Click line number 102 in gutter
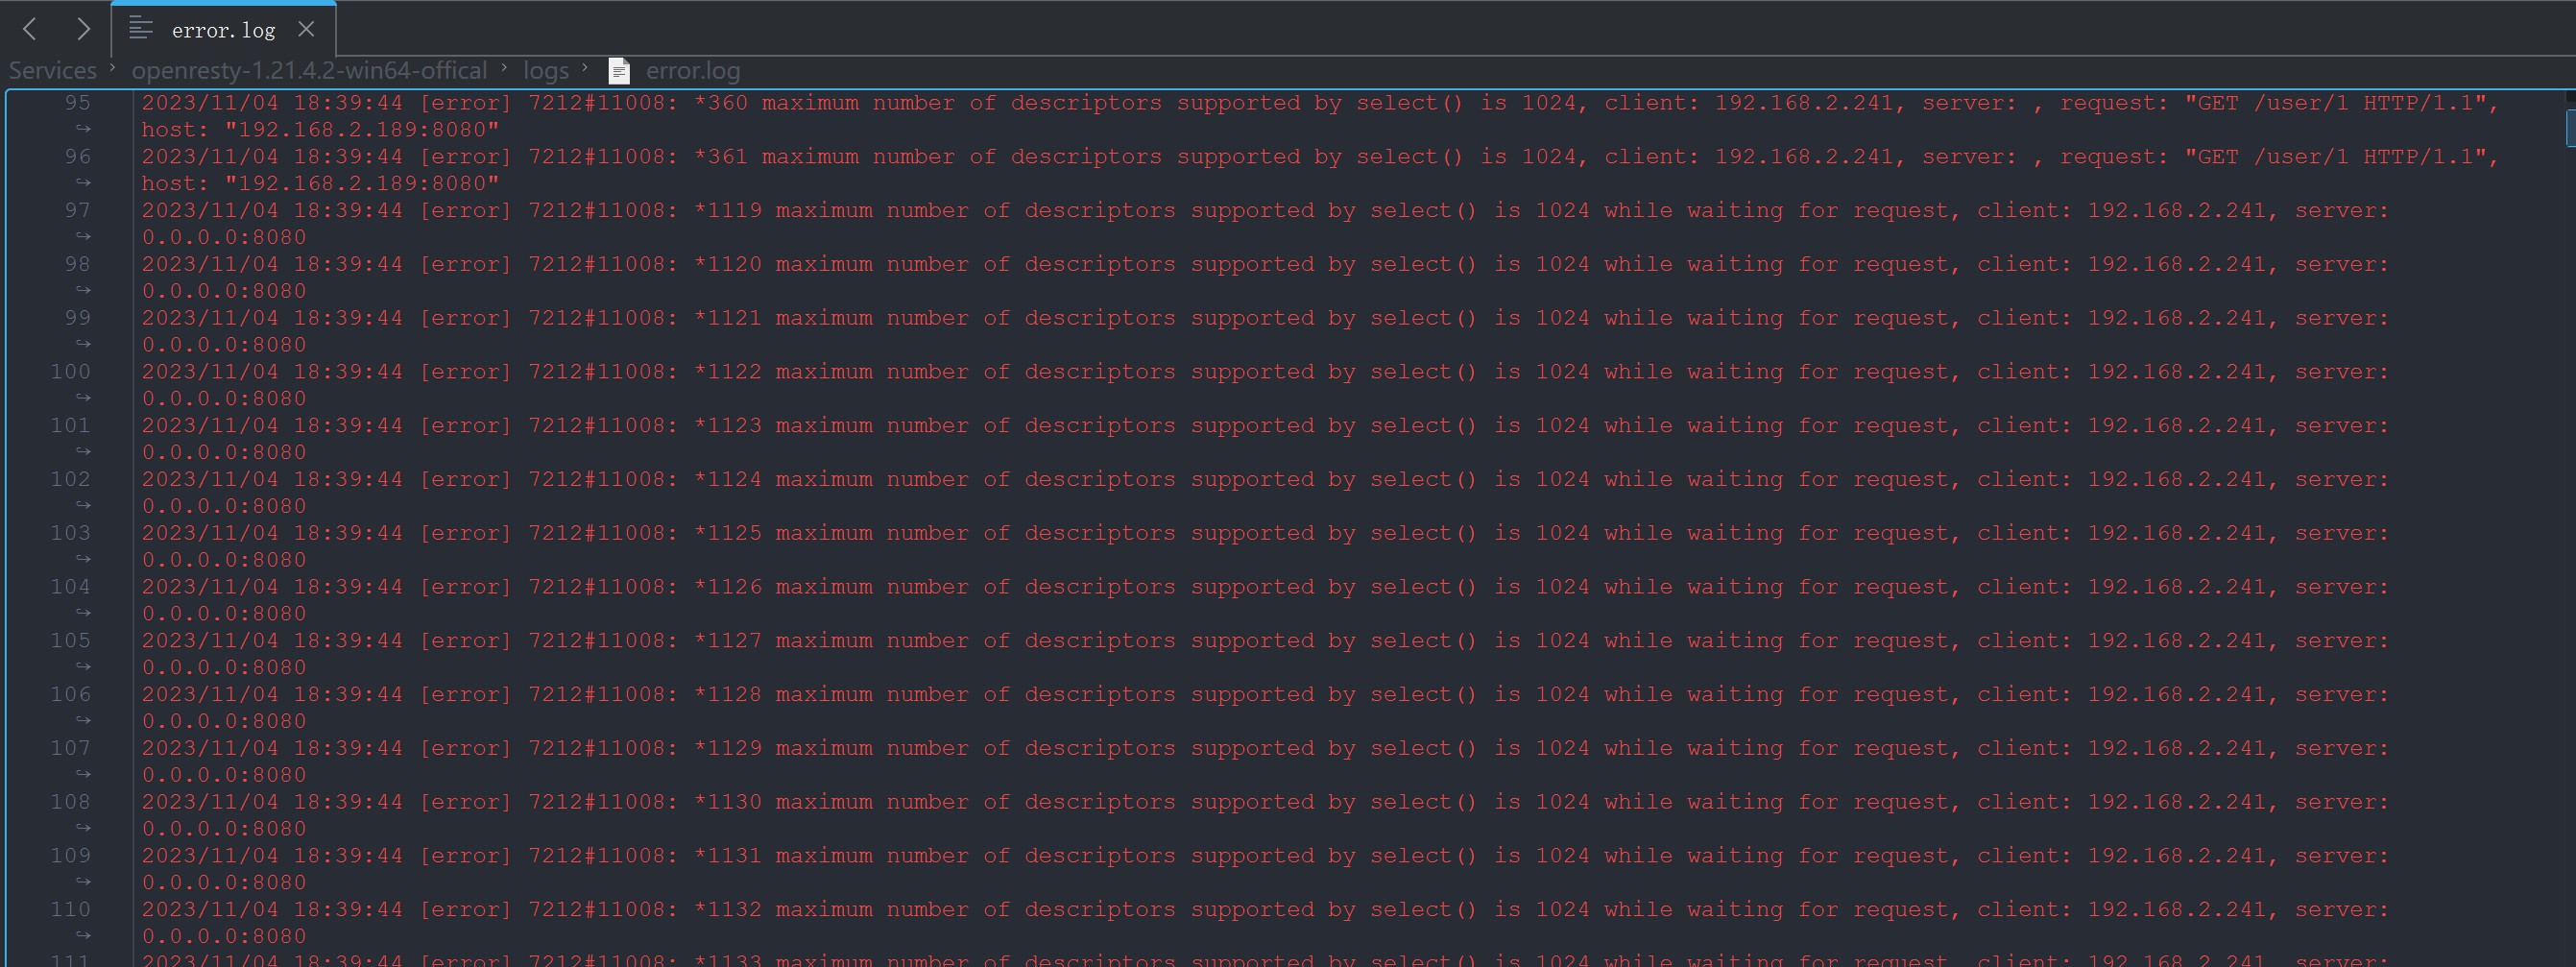This screenshot has height=967, width=2576. coord(71,480)
